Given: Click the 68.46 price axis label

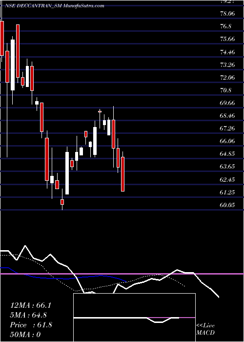Looking at the screenshot, I should 227,116.
